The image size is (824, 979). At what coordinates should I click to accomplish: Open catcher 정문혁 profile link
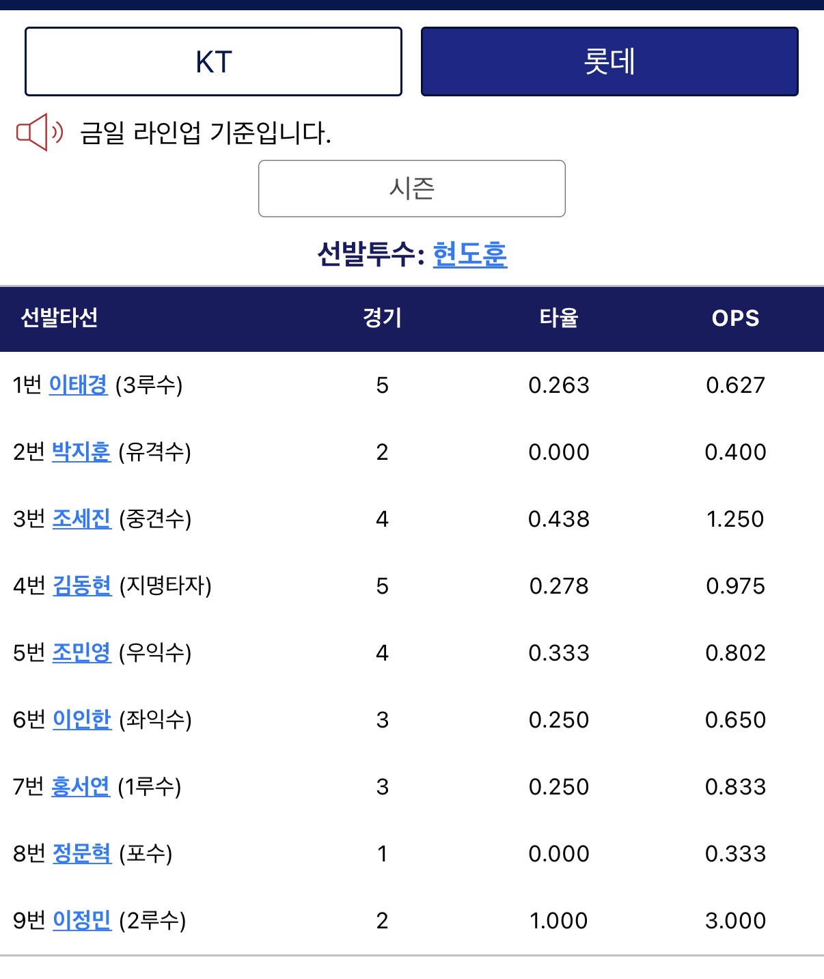82,853
